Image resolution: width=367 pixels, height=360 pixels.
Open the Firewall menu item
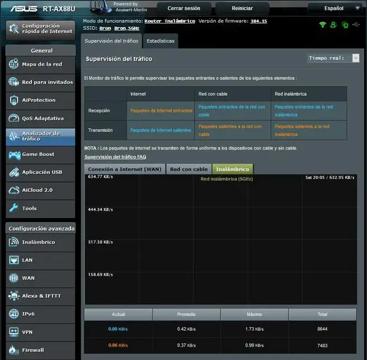click(x=40, y=350)
